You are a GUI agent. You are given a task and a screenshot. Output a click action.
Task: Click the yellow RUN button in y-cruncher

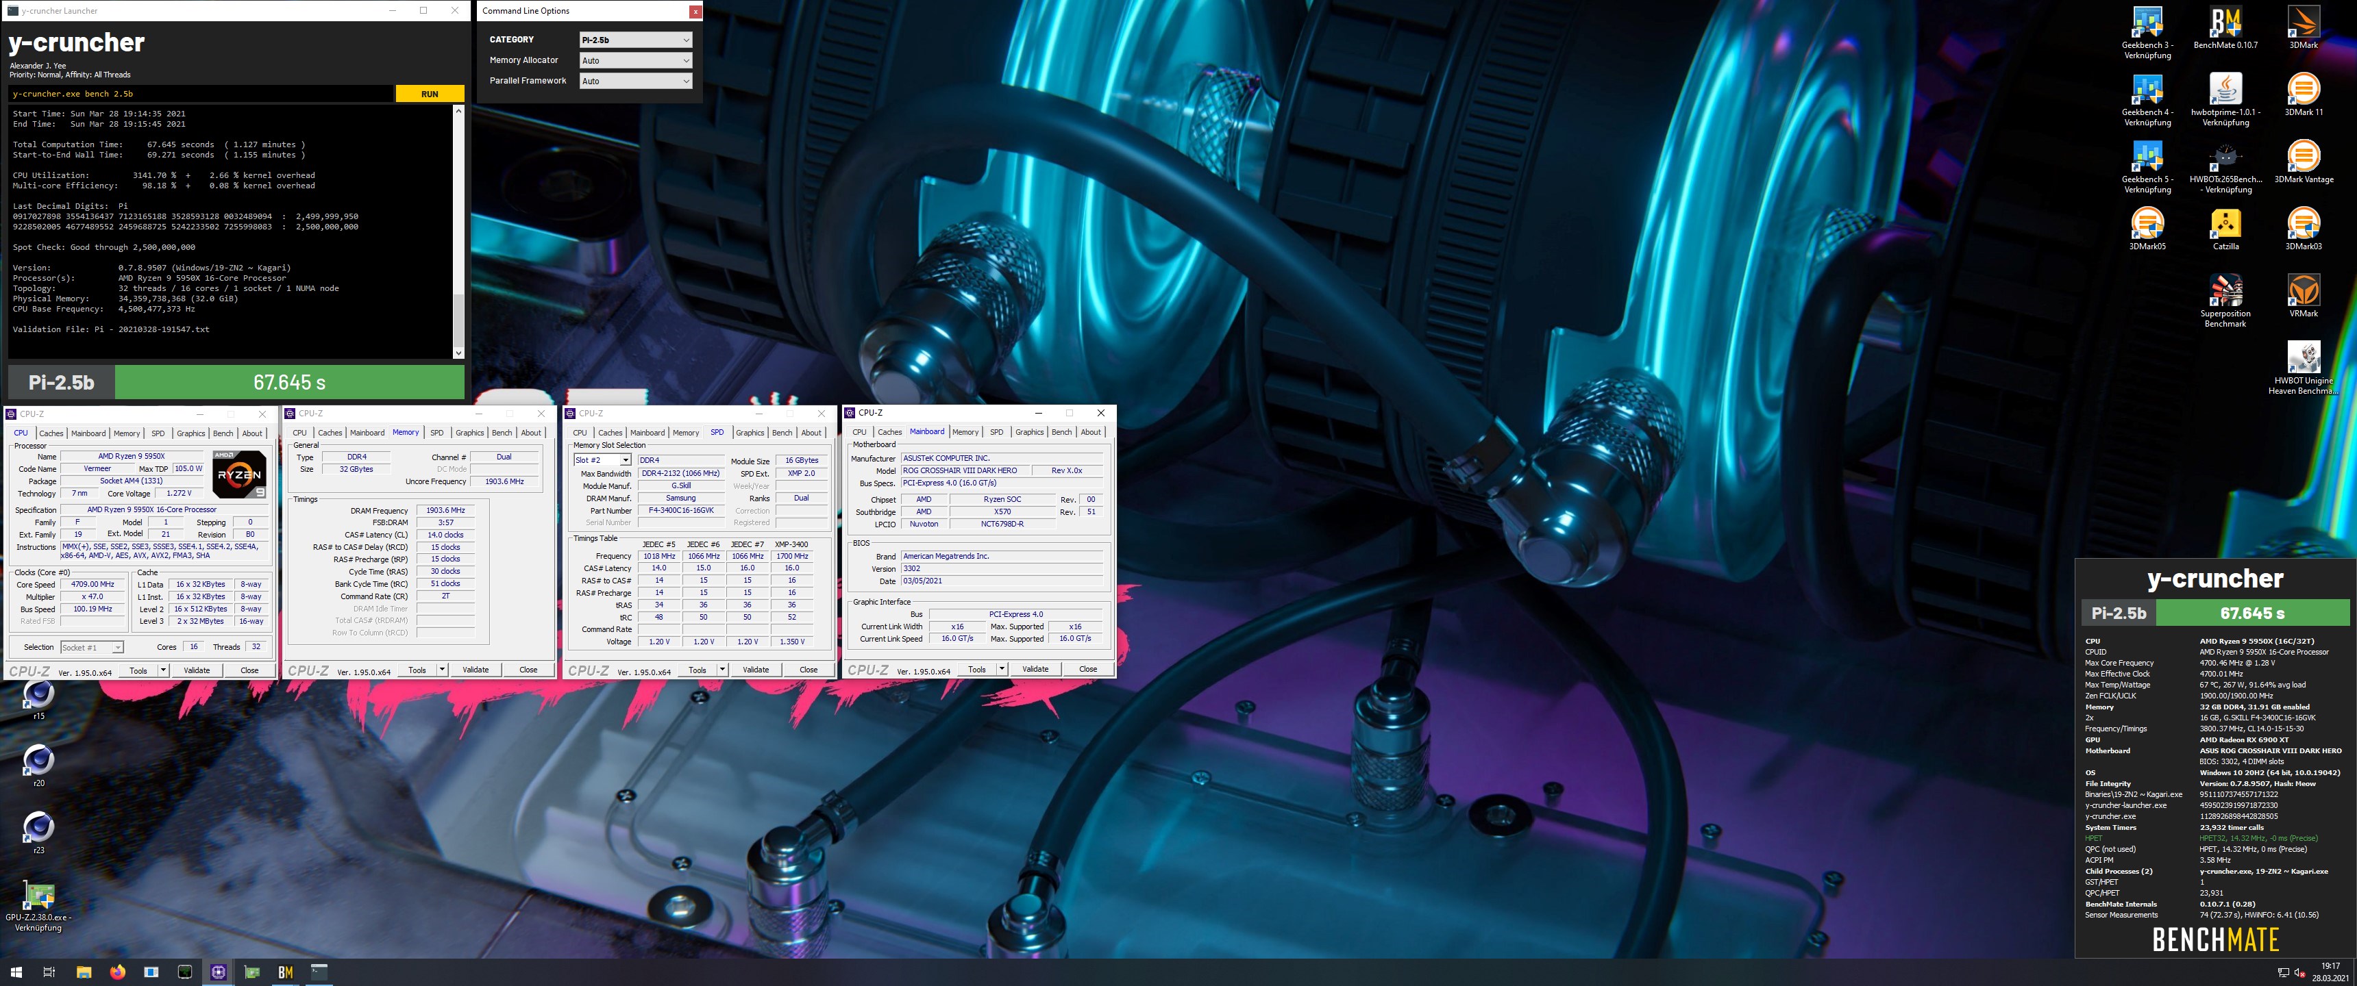point(429,94)
